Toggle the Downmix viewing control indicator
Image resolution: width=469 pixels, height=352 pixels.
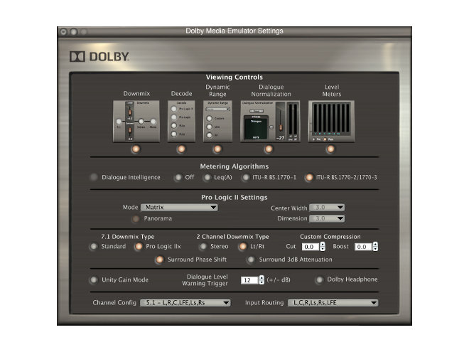pos(136,149)
